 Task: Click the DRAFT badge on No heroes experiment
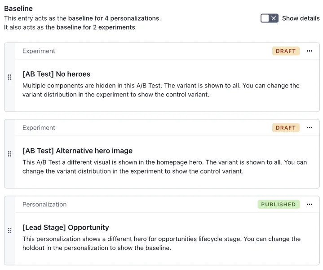point(286,51)
